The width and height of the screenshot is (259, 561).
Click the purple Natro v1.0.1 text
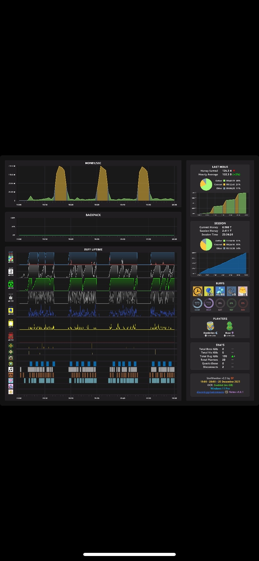[x=236, y=392]
